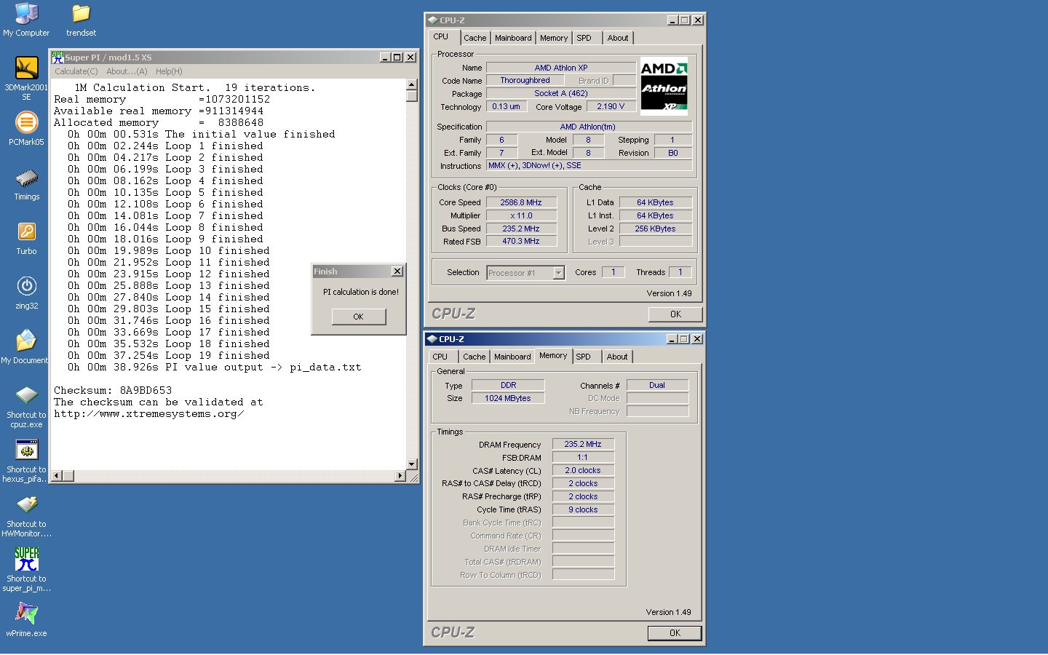Screen dimensions: 1048x655
Task: Click the Multiplier x 11.0 field
Action: 521,215
